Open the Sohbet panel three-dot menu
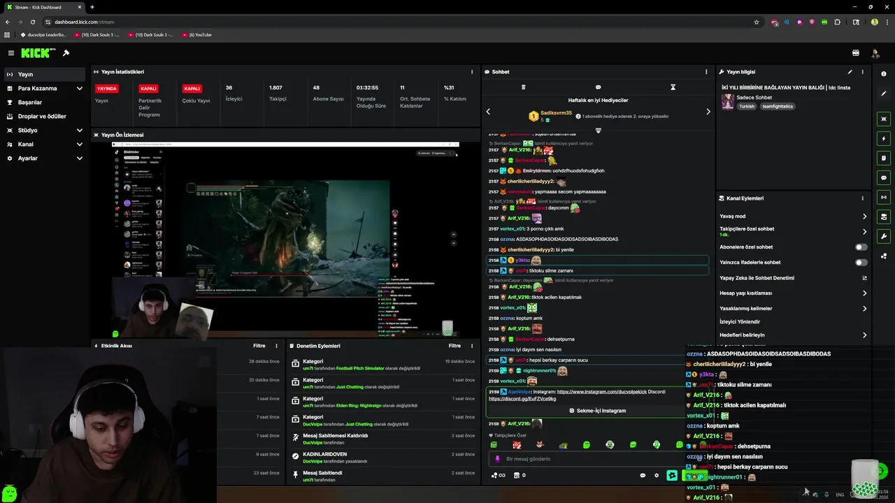Image resolution: width=895 pixels, height=503 pixels. tap(706, 72)
